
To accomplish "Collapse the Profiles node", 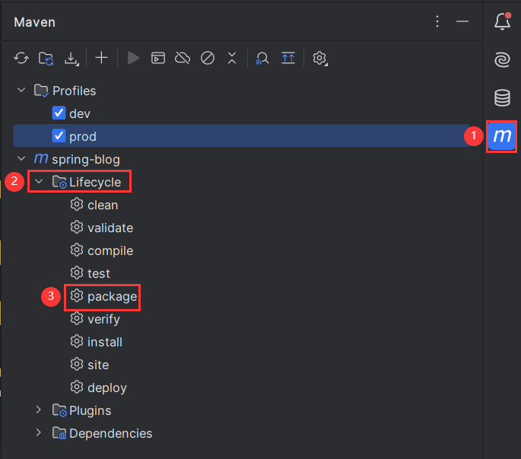I will point(21,90).
